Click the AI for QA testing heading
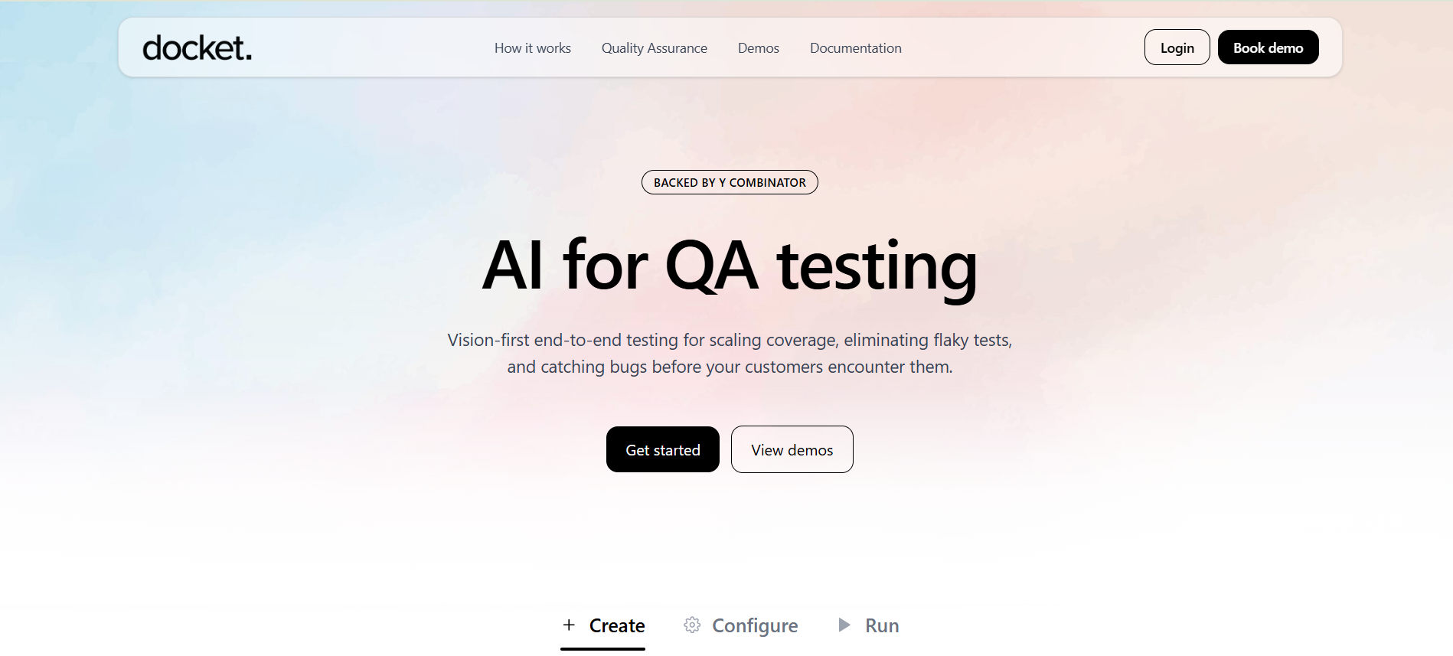1453x656 pixels. (730, 266)
